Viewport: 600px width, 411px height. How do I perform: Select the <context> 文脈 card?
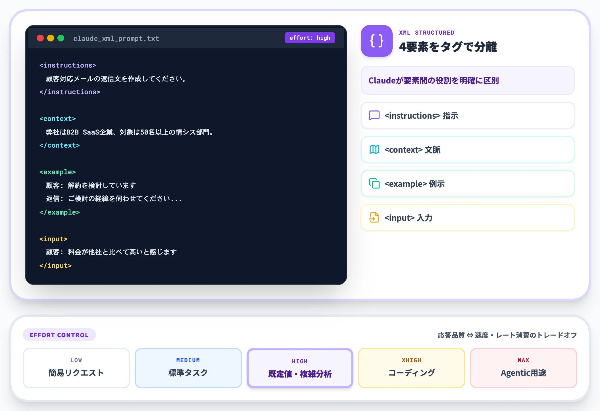[468, 150]
